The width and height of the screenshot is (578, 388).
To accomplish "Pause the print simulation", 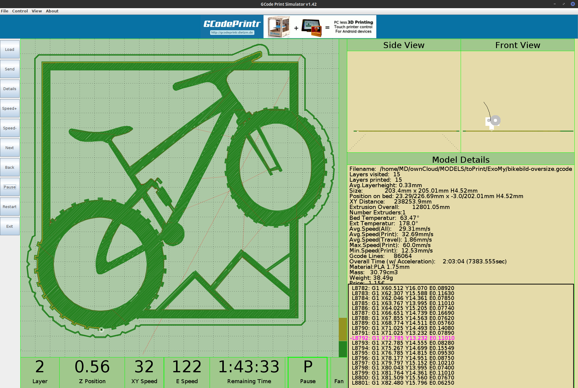I will [x=9, y=187].
